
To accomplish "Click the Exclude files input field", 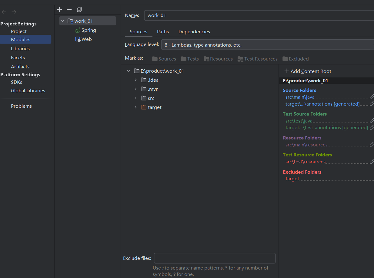I will [214, 258].
